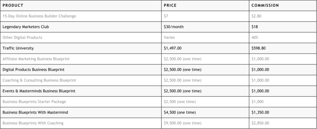Select the $1,497.00 price value
Screen dimensions: 317x129
(x=175, y=48)
